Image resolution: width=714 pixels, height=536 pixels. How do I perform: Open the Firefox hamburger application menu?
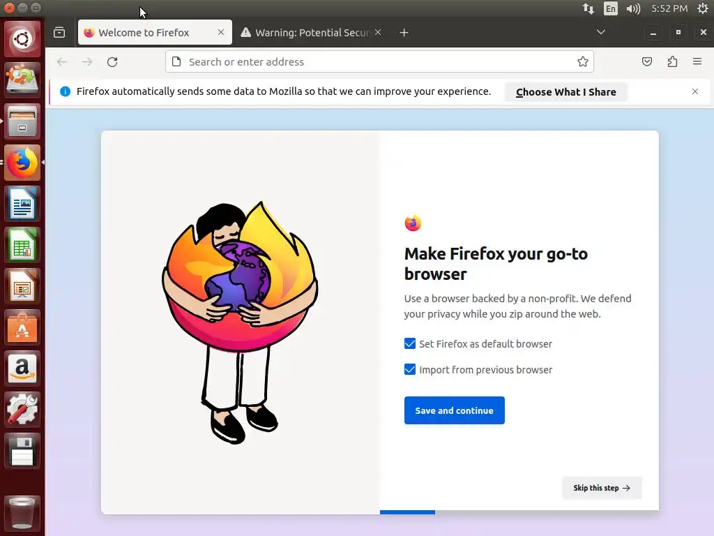coord(697,61)
